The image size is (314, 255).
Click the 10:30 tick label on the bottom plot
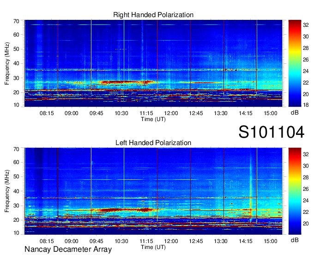pyautogui.click(x=121, y=241)
